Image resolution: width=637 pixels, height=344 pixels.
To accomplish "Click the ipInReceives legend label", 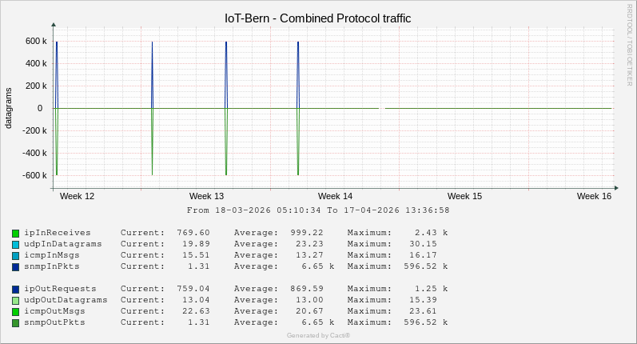I will point(58,233).
